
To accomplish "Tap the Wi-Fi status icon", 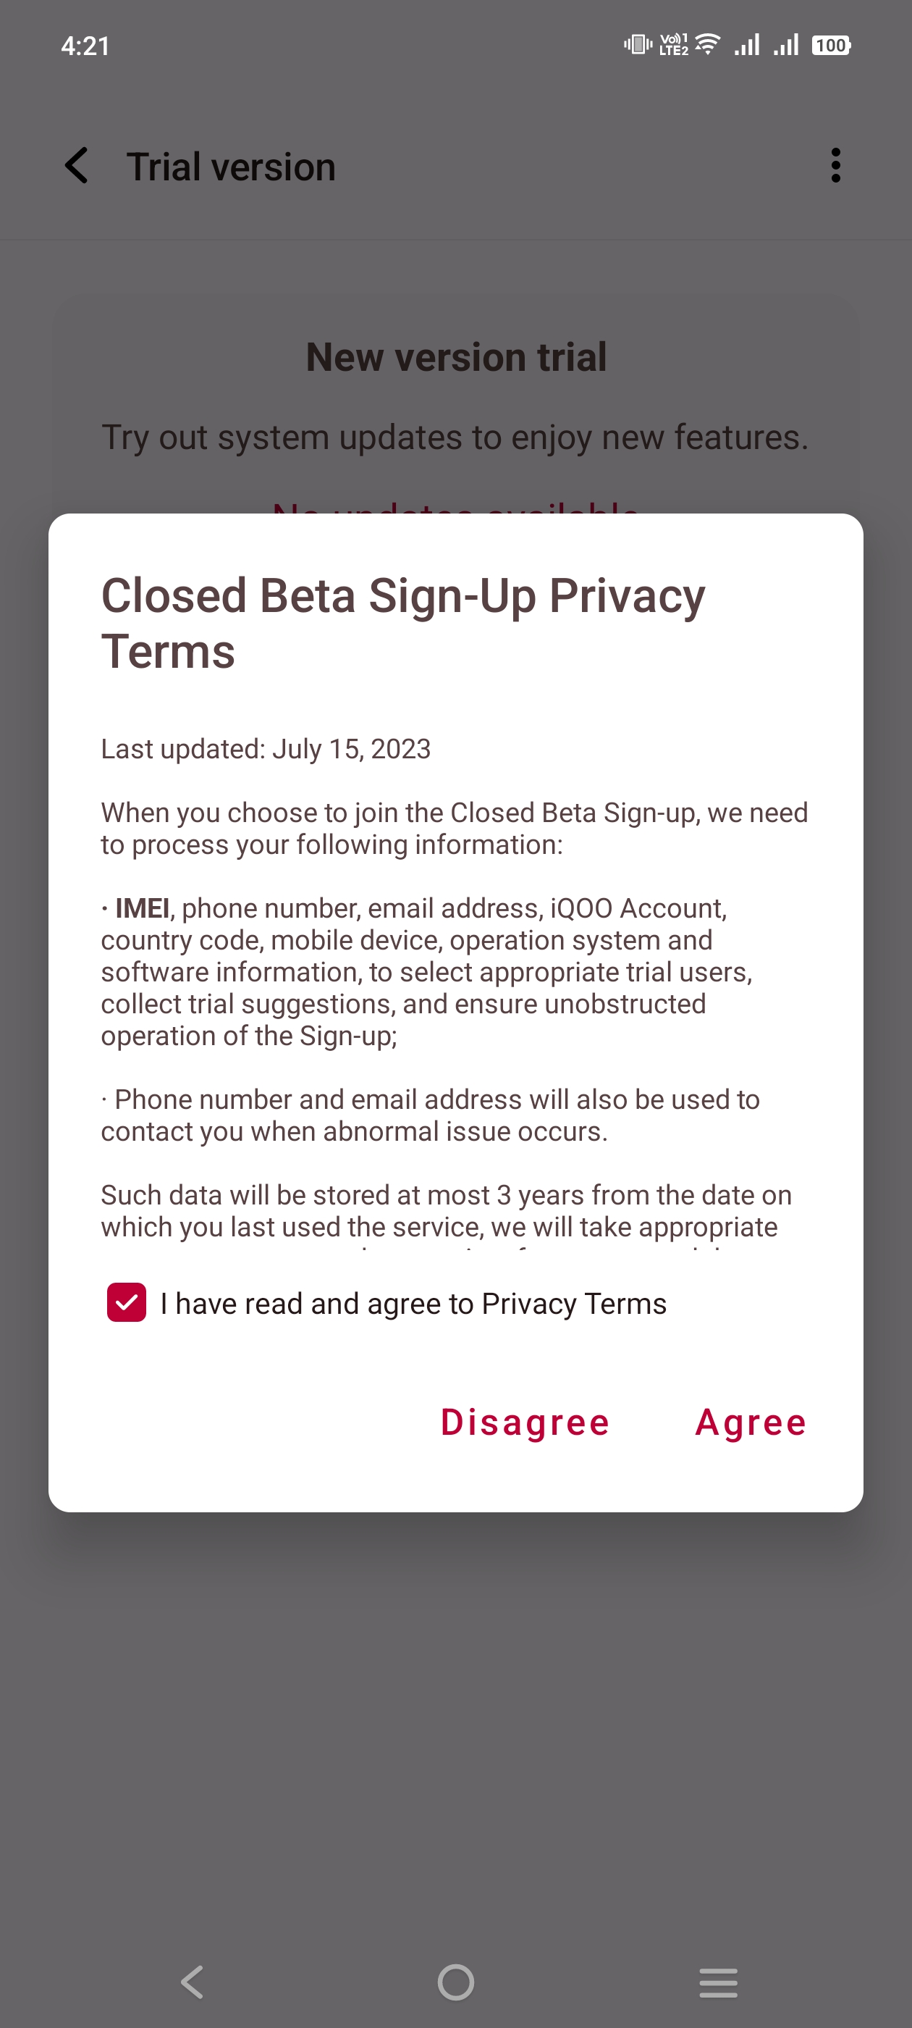I will (x=708, y=45).
